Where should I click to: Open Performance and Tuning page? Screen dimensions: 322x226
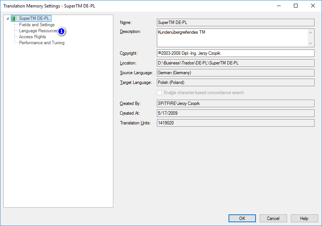[42, 43]
